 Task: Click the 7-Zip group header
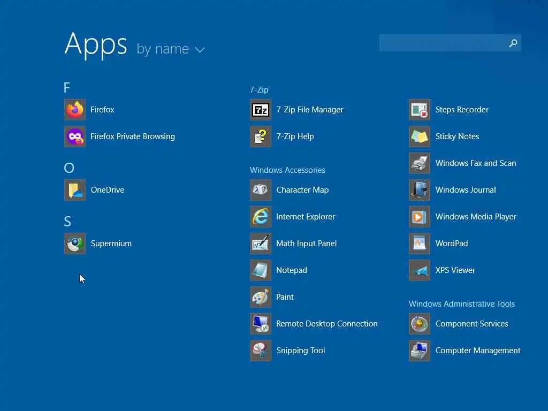[x=259, y=90]
